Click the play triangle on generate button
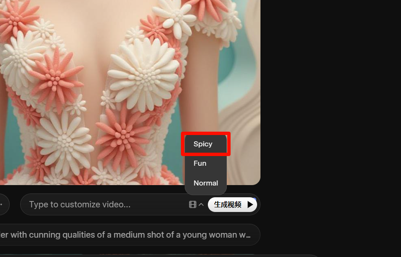Viewport: 401px width, 257px height. point(250,204)
